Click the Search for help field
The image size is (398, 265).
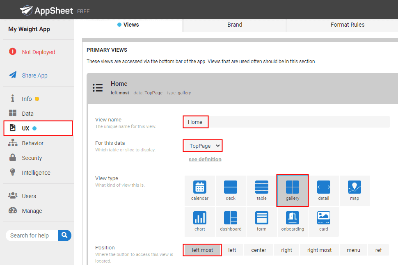[x=32, y=235]
